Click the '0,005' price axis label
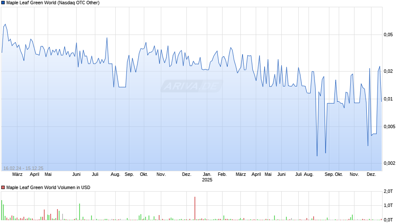 (x=389, y=126)
